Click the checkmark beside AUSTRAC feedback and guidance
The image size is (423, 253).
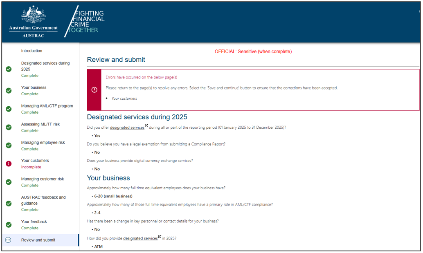coord(9,203)
